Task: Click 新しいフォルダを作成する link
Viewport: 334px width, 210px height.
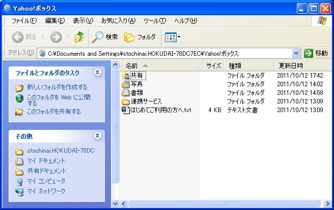Action: (x=57, y=87)
